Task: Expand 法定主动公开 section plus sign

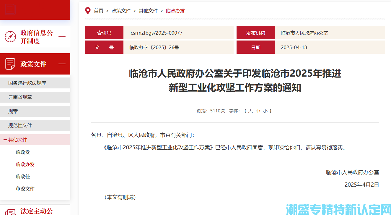Action: 62,213
